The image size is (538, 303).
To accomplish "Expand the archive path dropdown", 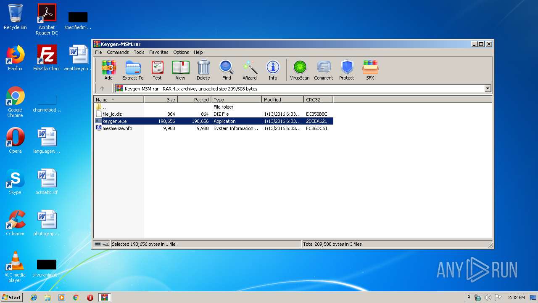I will coord(488,88).
